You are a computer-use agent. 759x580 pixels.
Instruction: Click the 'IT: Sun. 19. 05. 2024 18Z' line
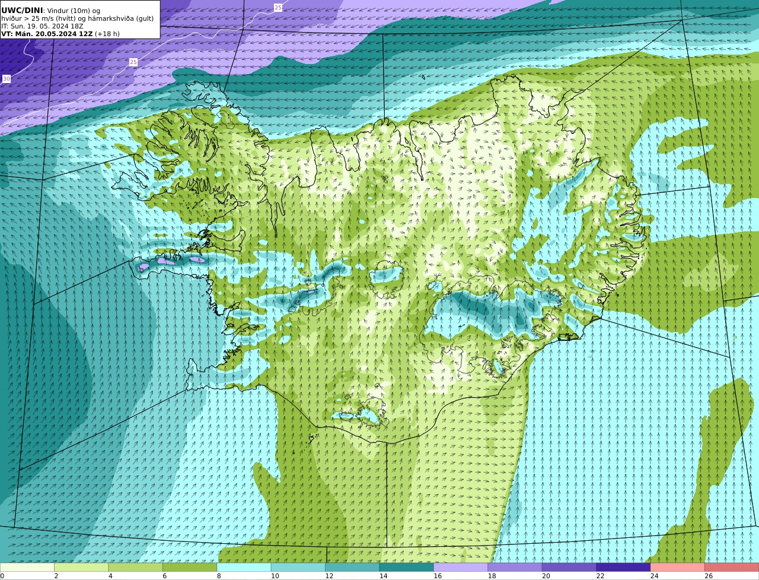click(x=42, y=26)
